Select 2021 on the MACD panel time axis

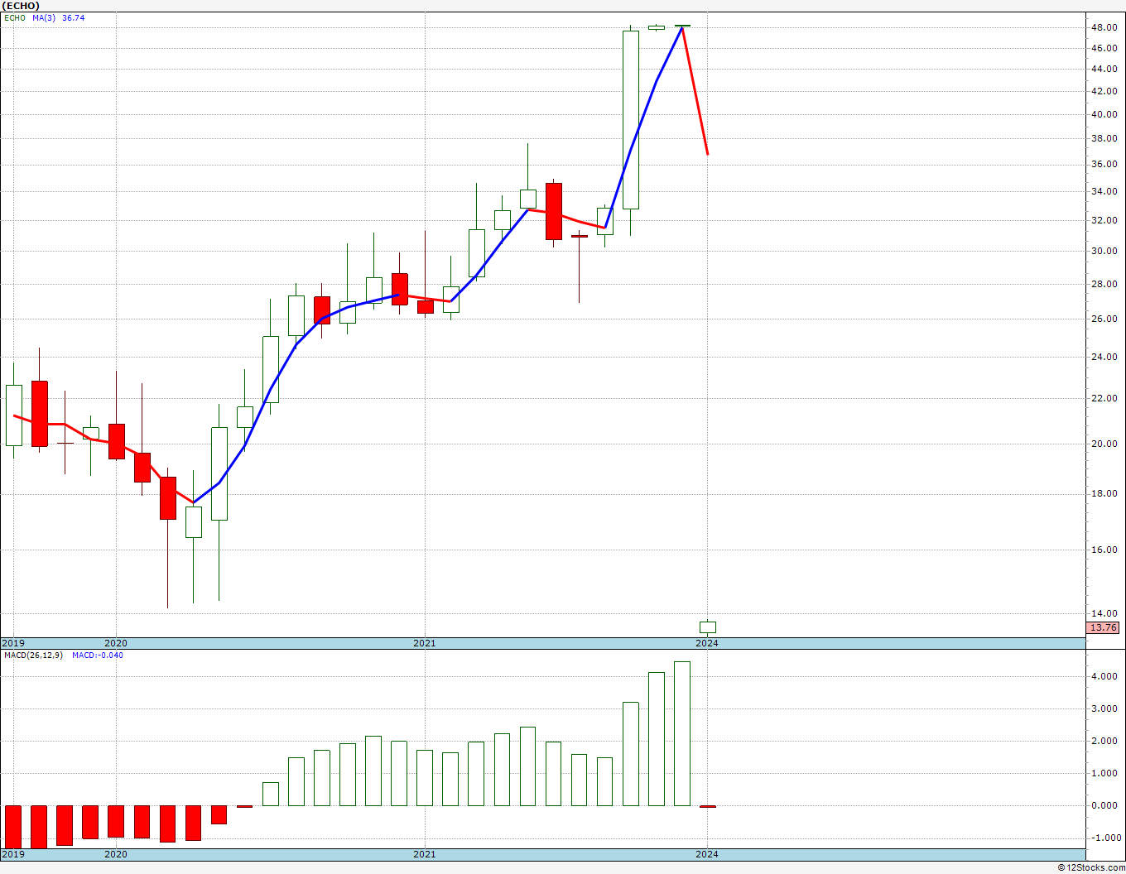click(x=425, y=854)
